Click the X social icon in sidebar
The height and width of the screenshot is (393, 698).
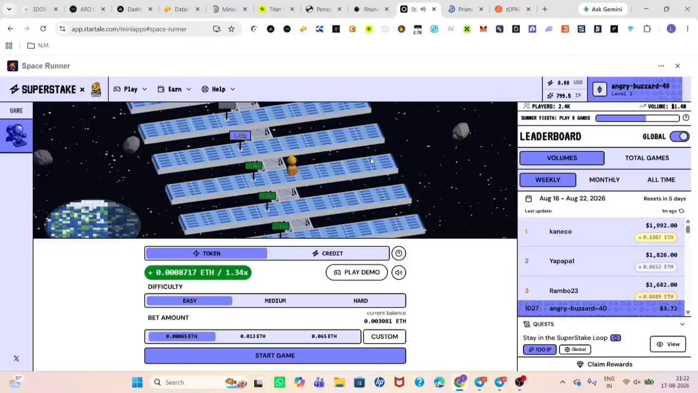16,359
